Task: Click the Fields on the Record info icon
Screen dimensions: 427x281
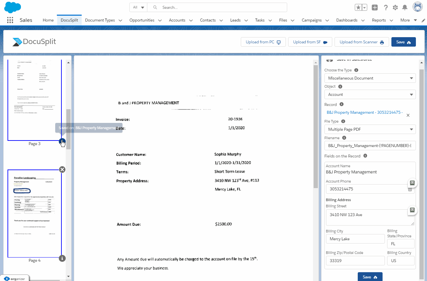Action: click(365, 156)
